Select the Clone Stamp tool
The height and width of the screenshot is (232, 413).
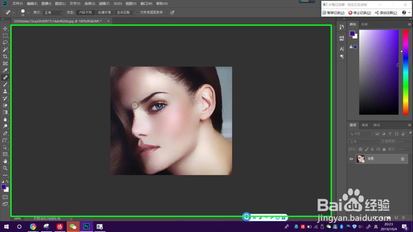click(5, 91)
